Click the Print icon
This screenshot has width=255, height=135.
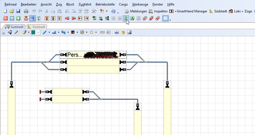[x=26, y=11]
